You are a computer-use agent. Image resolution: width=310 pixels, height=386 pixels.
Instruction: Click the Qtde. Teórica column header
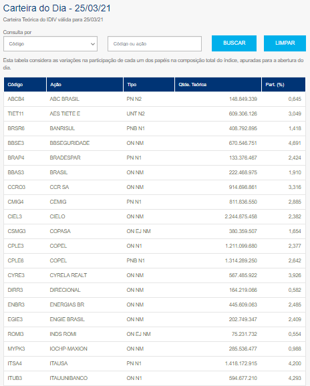point(218,84)
